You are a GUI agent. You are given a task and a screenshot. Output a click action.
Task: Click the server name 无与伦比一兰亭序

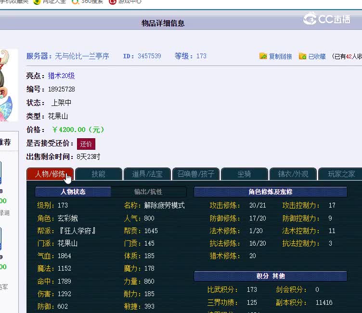[82, 56]
